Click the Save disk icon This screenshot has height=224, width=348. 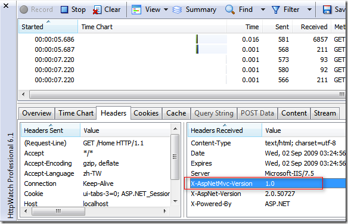pos(327,10)
